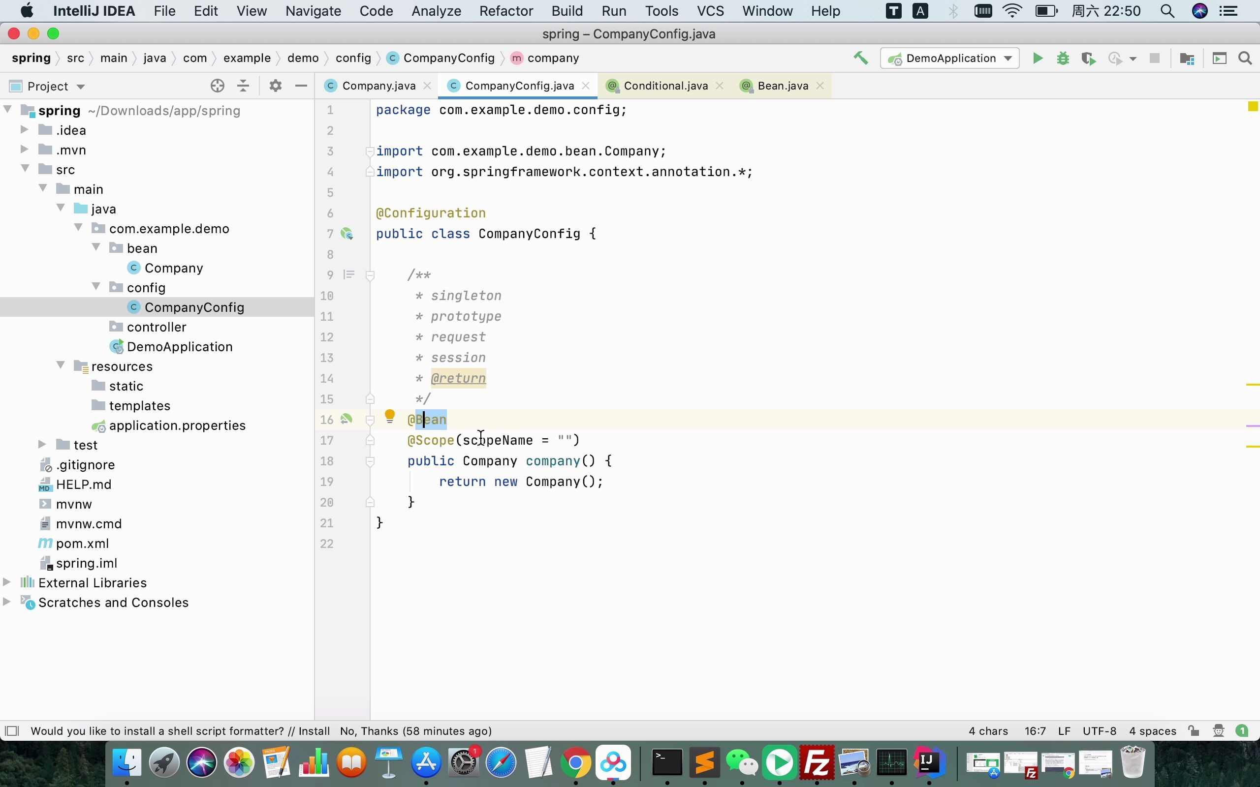Click the Git VCS menu item
Image resolution: width=1260 pixels, height=787 pixels.
711,11
